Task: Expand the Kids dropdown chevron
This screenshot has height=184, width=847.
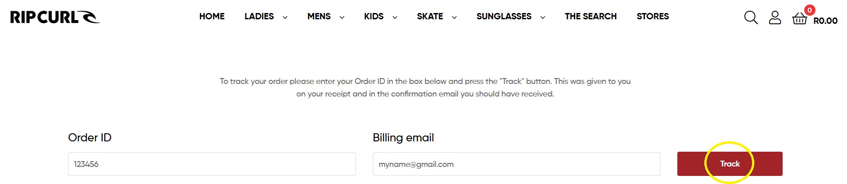Action: click(x=395, y=18)
